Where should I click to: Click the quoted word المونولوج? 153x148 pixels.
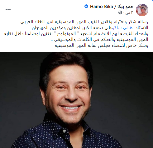coord(66,34)
